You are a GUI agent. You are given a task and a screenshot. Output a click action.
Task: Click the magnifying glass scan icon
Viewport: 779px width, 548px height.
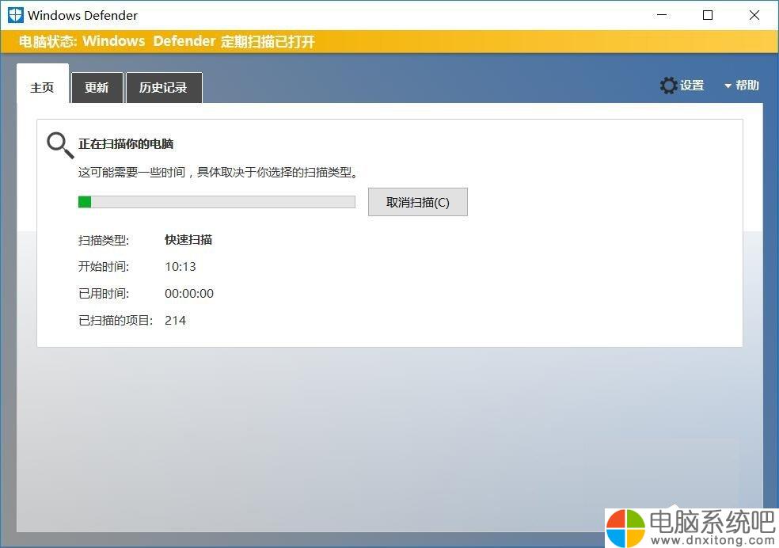coord(60,145)
